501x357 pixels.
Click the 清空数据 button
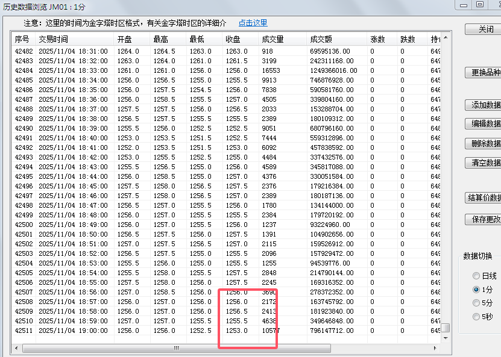point(484,163)
